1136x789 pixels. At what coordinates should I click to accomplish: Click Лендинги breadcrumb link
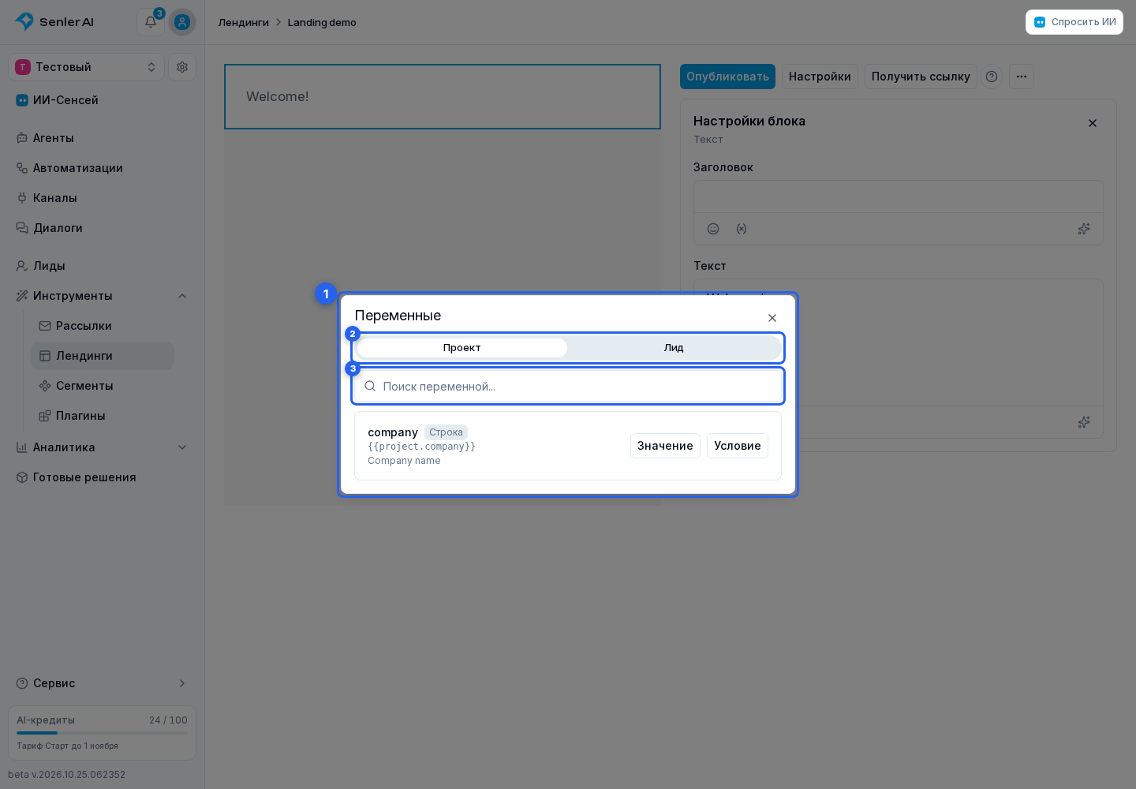[x=244, y=22]
